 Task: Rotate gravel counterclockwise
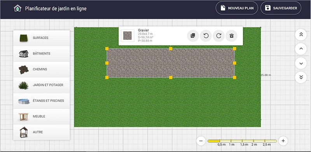tap(206, 36)
